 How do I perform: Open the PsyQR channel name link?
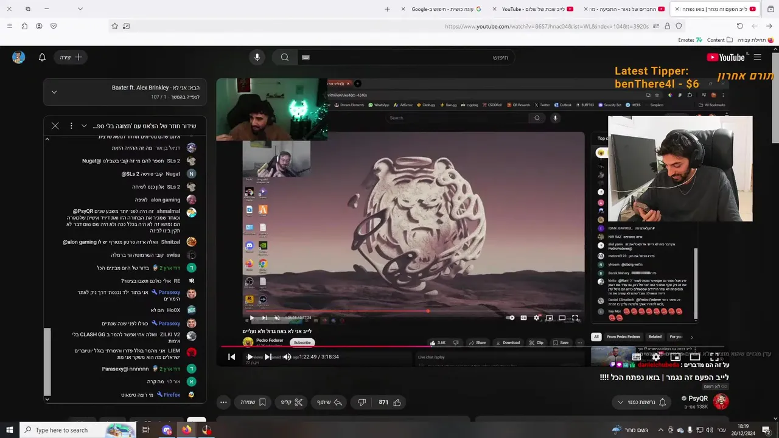[x=698, y=398]
